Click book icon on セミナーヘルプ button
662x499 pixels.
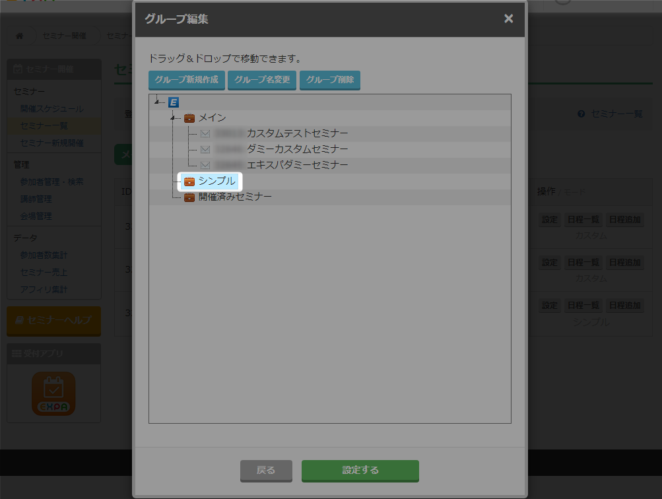pyautogui.click(x=19, y=320)
